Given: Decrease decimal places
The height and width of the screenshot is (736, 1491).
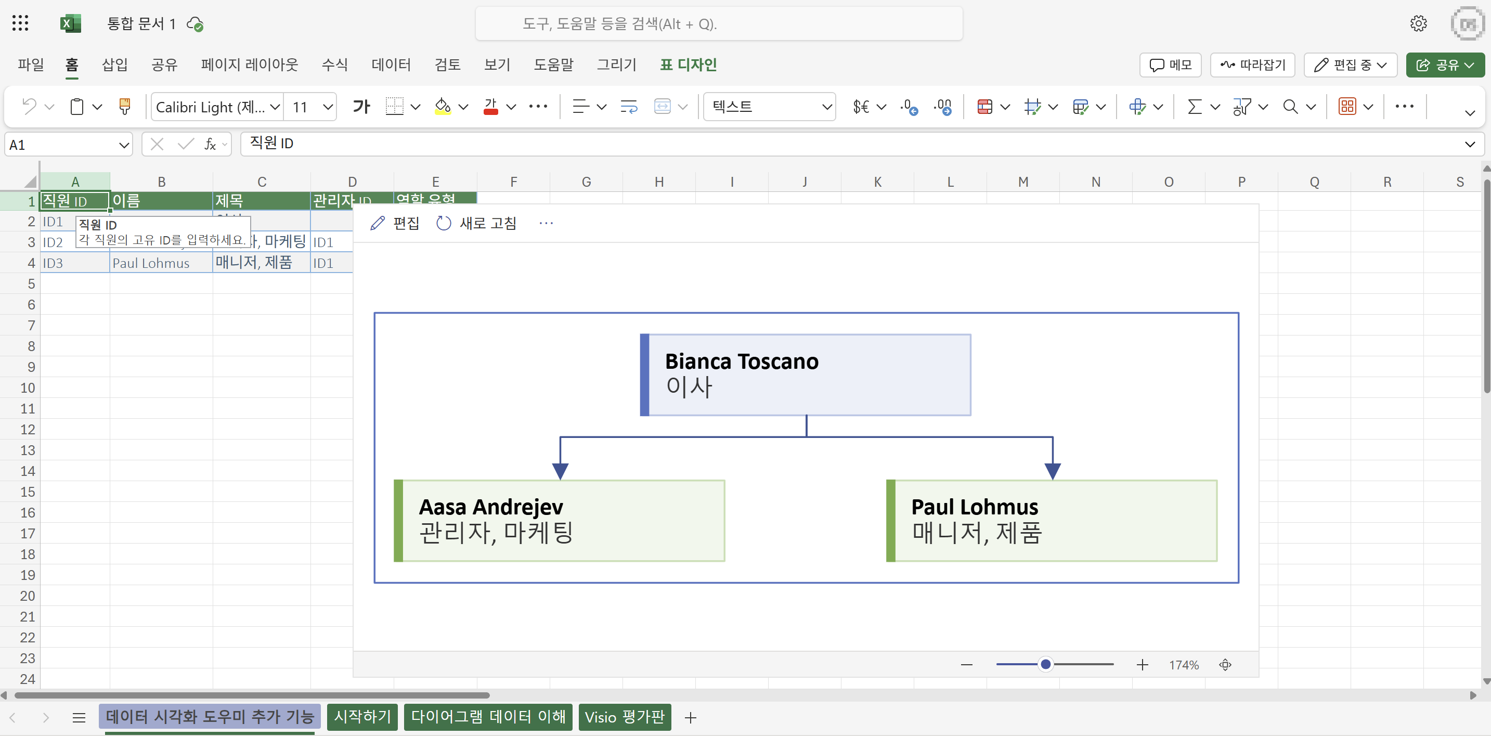Looking at the screenshot, I should point(909,107).
